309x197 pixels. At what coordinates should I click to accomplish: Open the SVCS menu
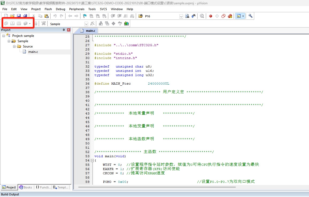tap(103, 9)
